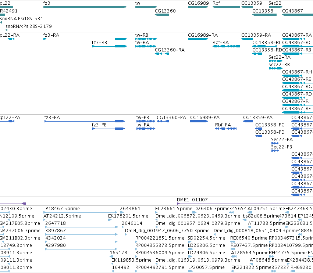
Task: Select the Sec22-RA transcript
Action: [275, 61]
